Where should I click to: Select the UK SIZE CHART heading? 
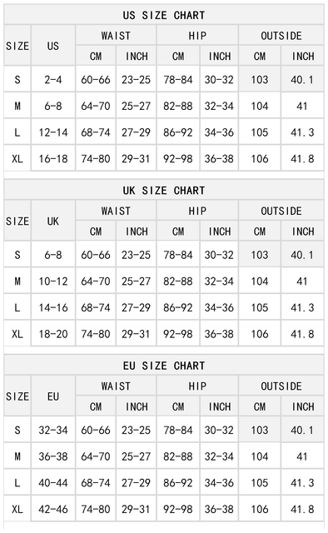[164, 191]
